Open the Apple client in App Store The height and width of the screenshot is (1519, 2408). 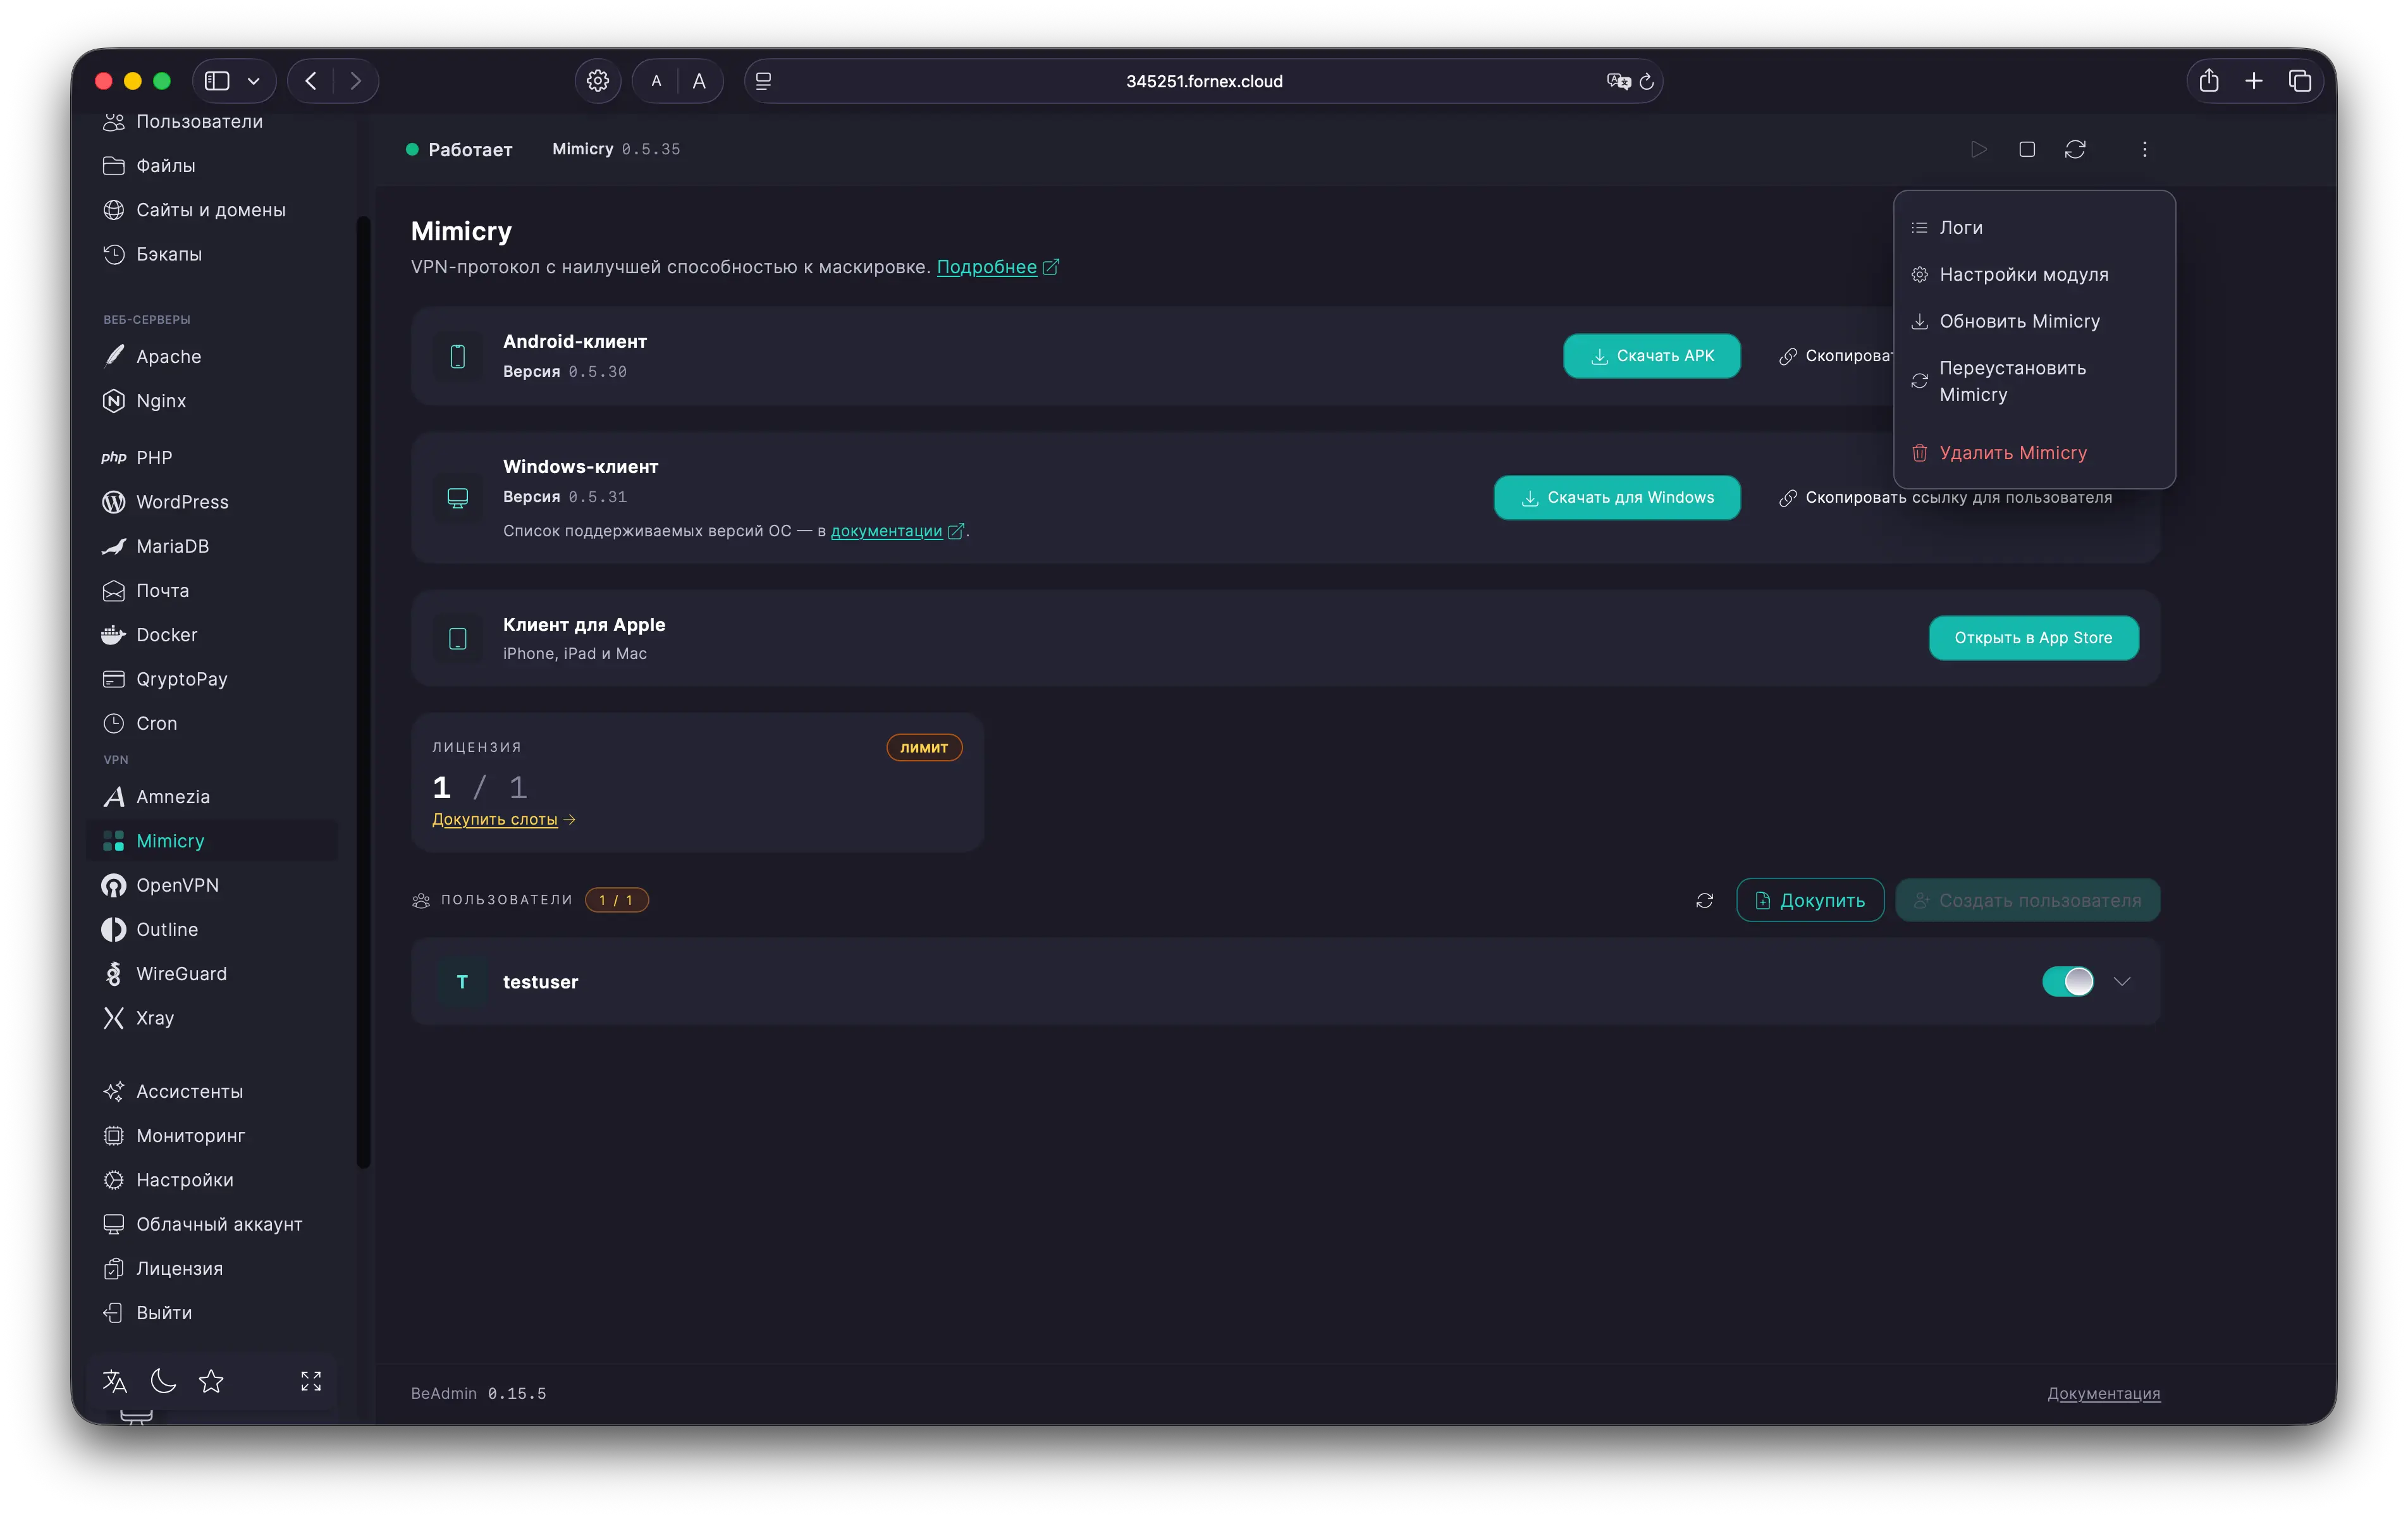pyautogui.click(x=2033, y=637)
